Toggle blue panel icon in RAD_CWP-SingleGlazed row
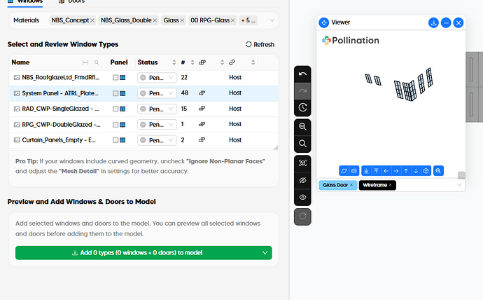Viewport: 483px width, 300px height. [122, 109]
